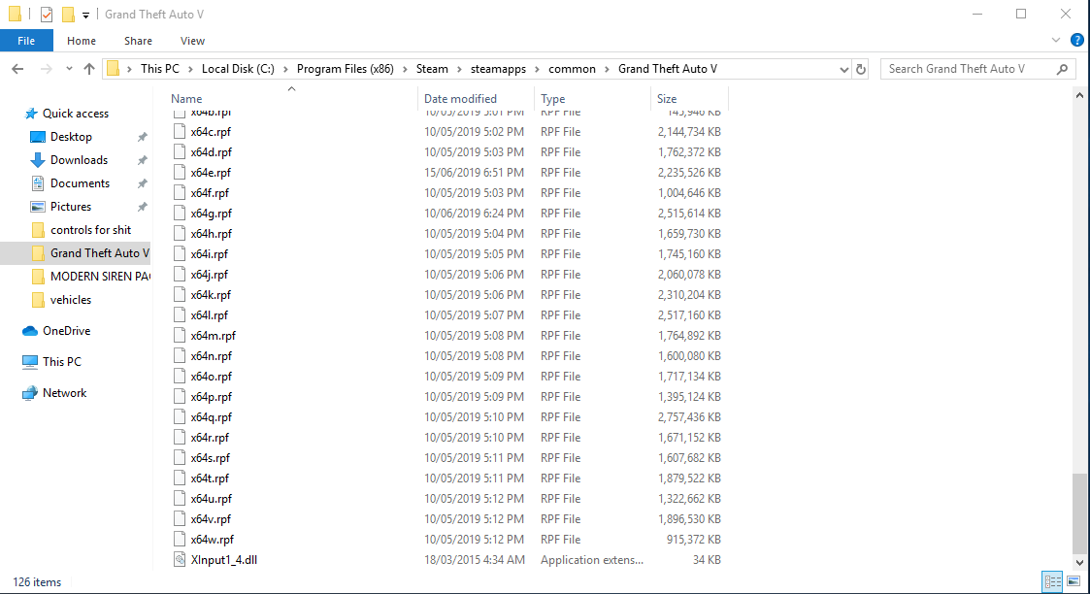Open Documents in Quick access

coord(80,183)
